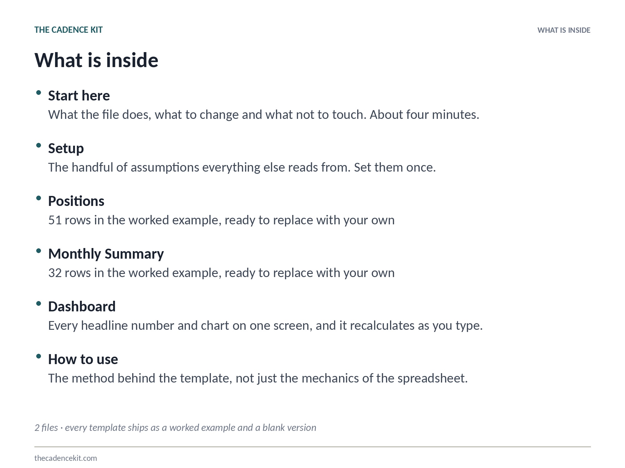Click the 2 files footnote text
This screenshot has width=625, height=468.
175,427
